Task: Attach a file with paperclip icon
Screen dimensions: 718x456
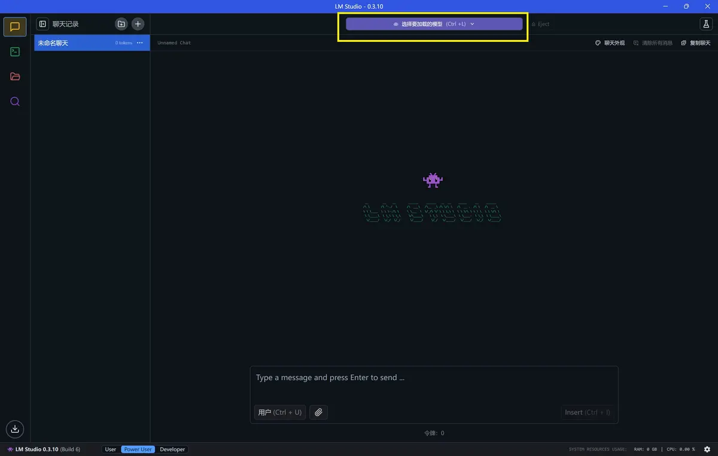Action: point(318,412)
